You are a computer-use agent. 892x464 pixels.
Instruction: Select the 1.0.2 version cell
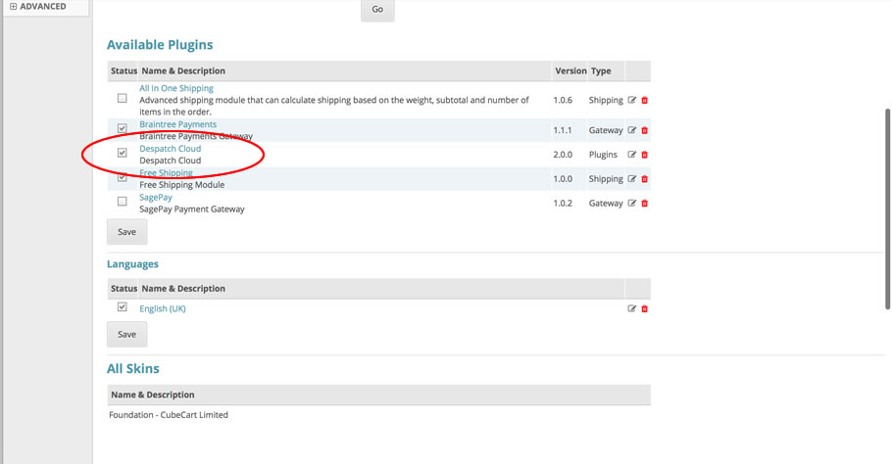(x=563, y=204)
